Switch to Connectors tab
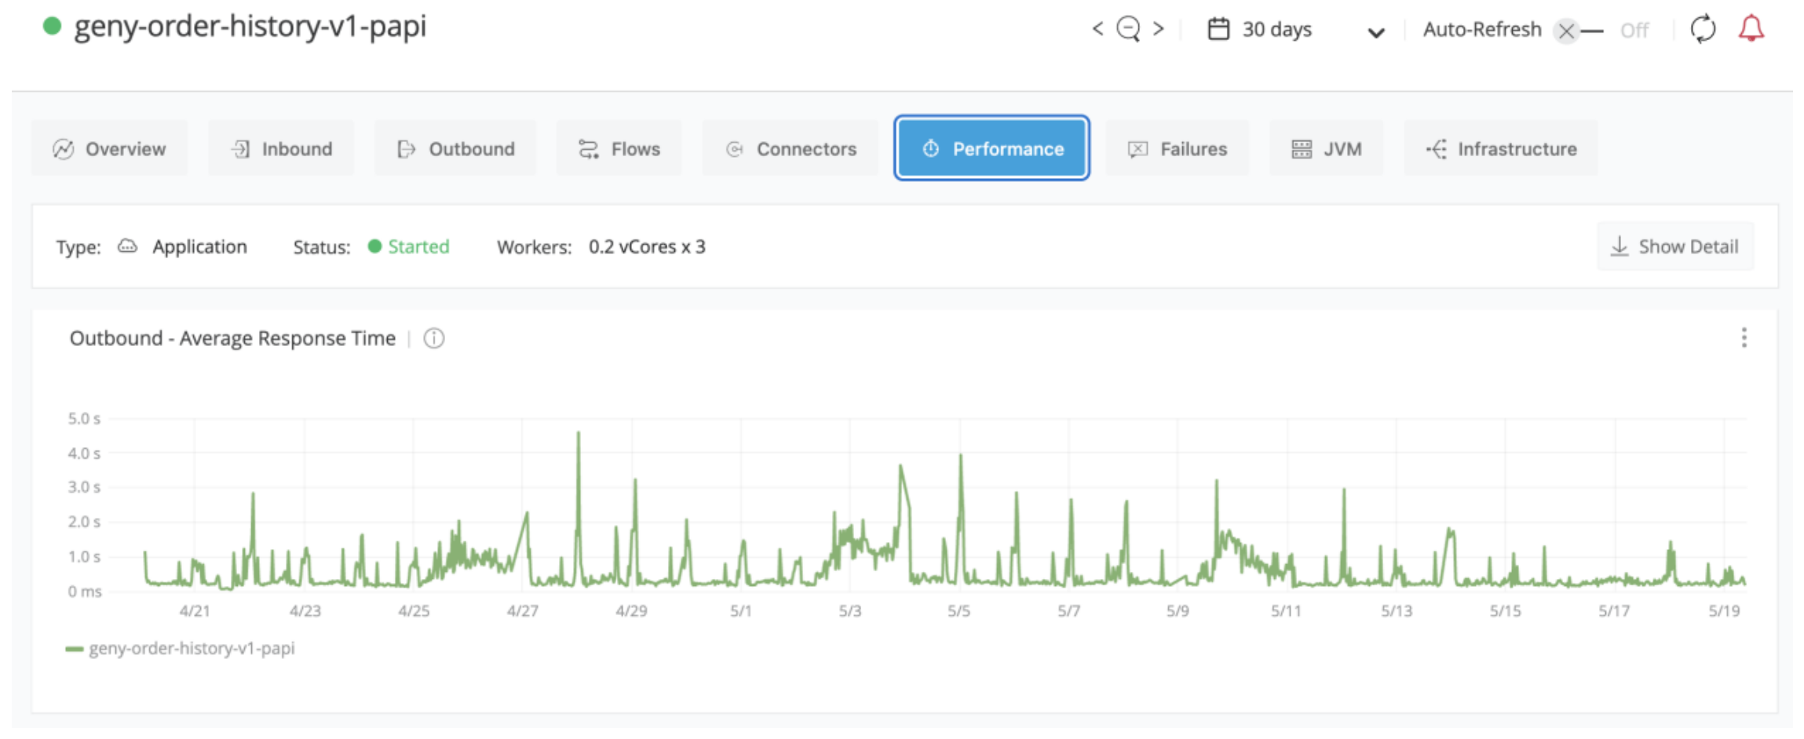The height and width of the screenshot is (739, 1804). [x=790, y=148]
